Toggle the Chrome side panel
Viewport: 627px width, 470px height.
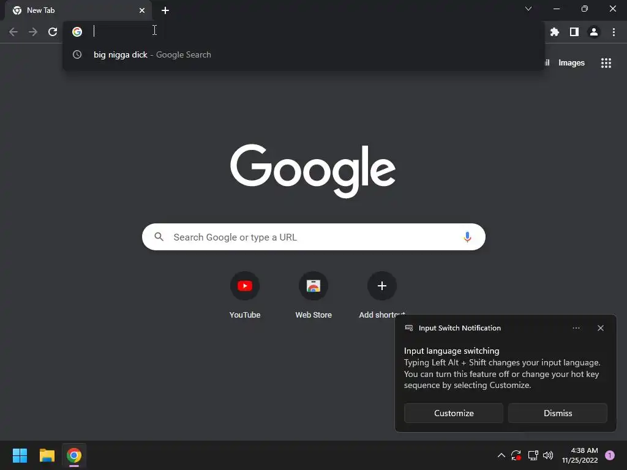pos(574,32)
